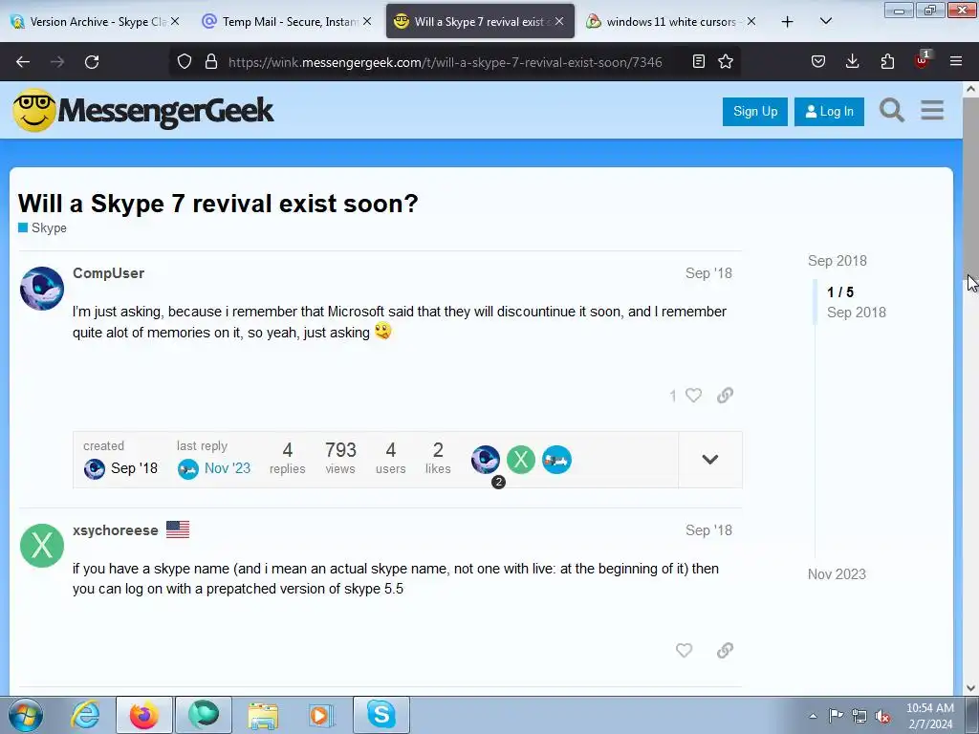Open clock showing 10:54 AM

click(930, 716)
